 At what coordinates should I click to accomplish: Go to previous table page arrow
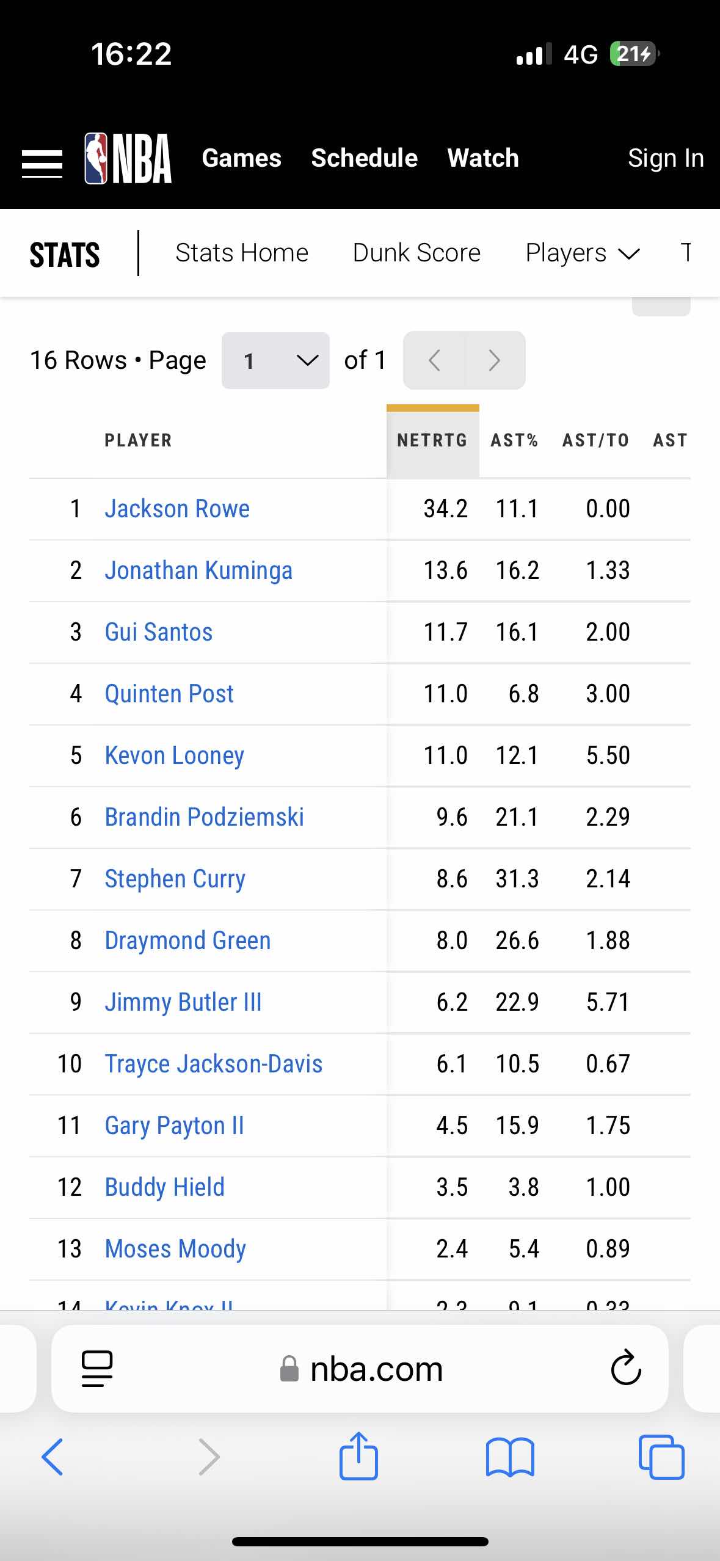434,360
